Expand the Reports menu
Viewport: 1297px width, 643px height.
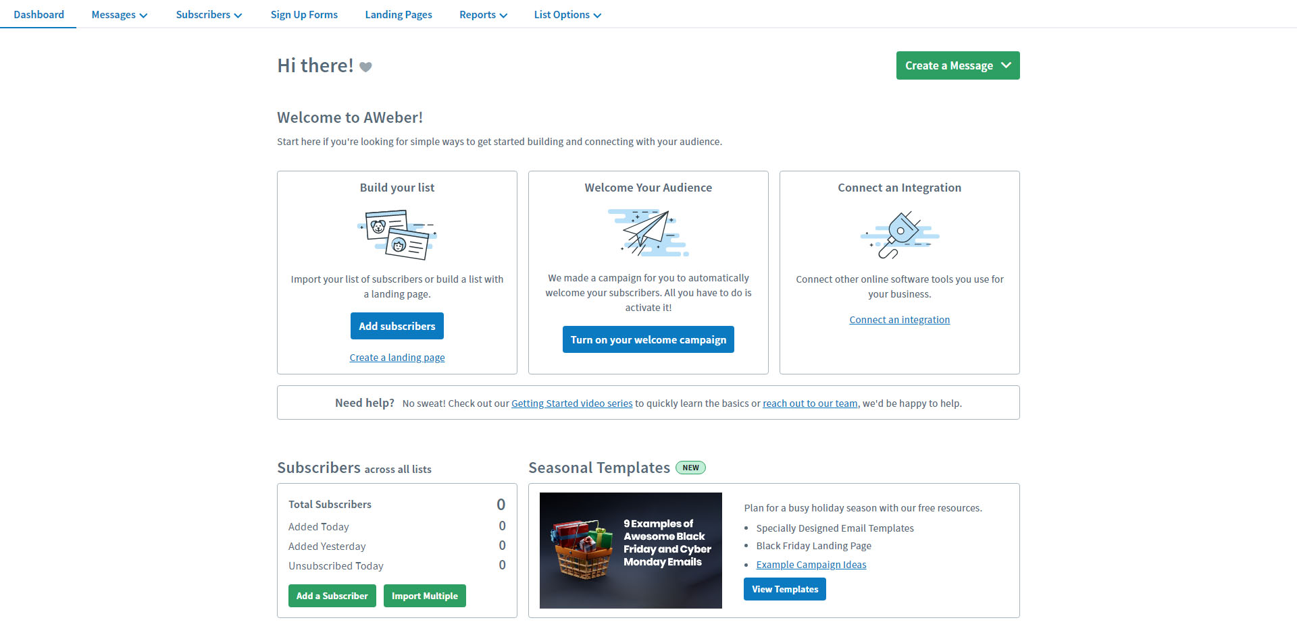tap(483, 15)
